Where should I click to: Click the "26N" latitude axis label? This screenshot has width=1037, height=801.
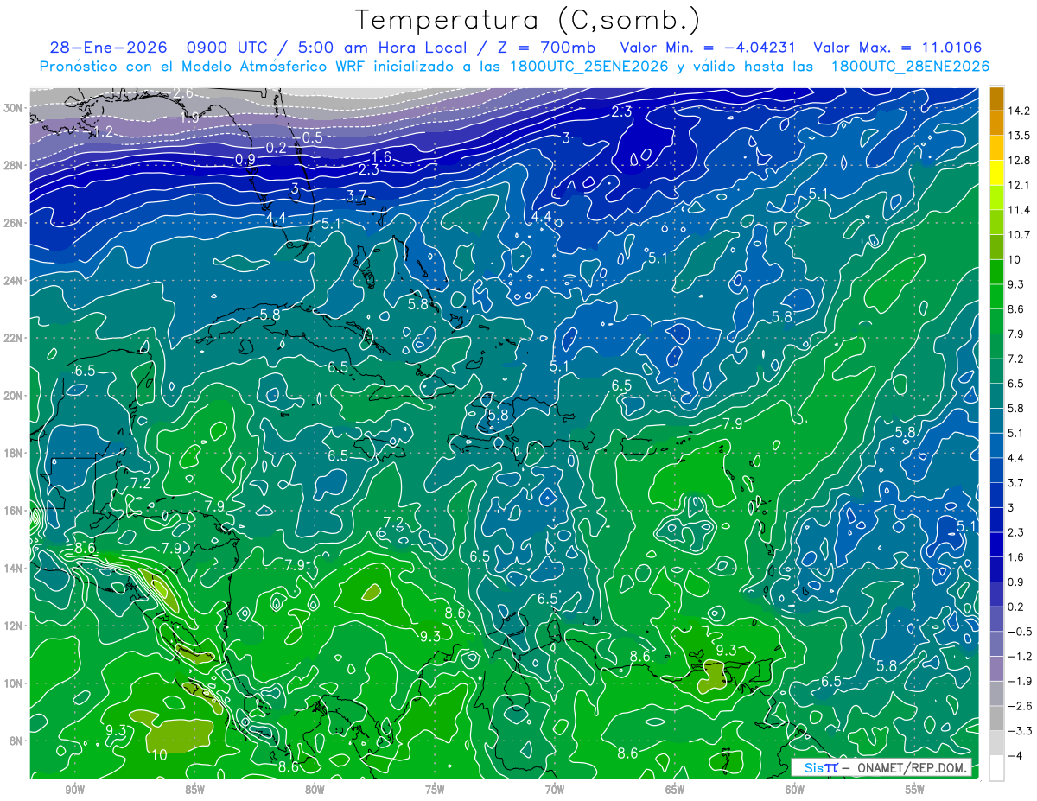click(14, 222)
